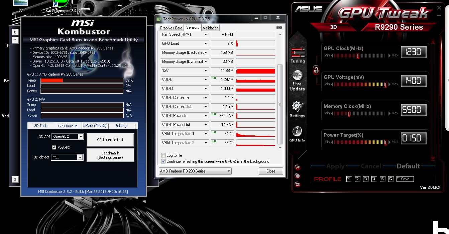Enable the Log to file checkbox
This screenshot has width=449, height=234.
[x=163, y=155]
